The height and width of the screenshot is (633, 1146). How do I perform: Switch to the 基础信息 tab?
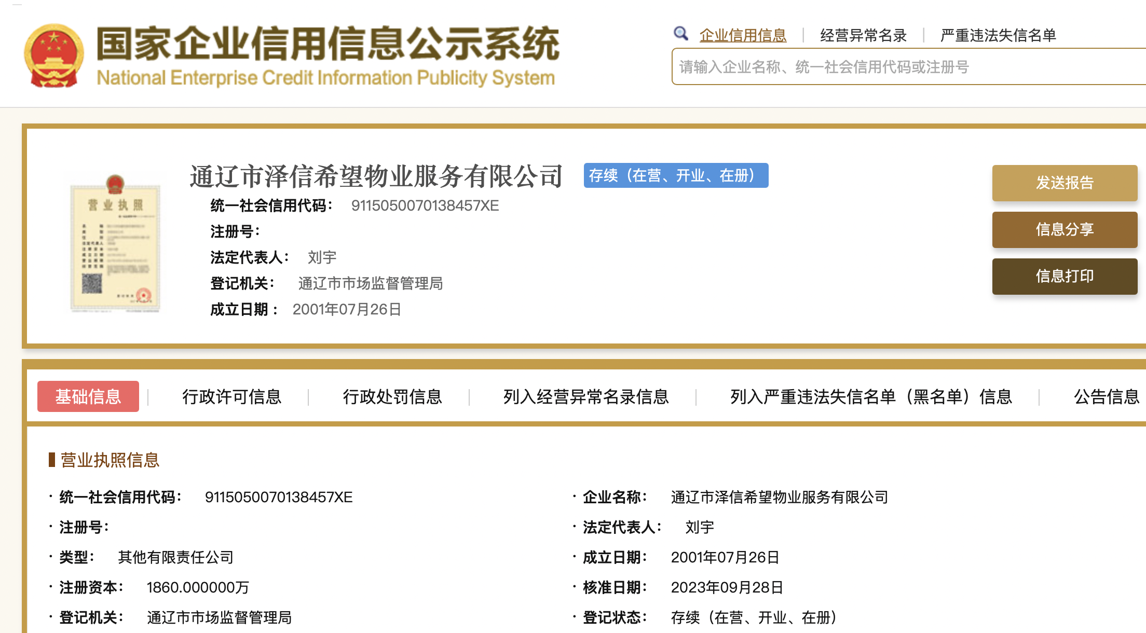point(88,396)
